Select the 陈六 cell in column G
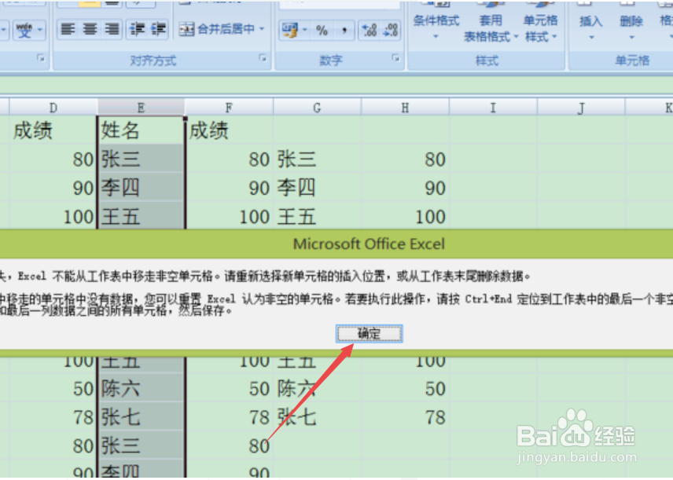Viewport: 673px width, 480px height. pos(317,388)
